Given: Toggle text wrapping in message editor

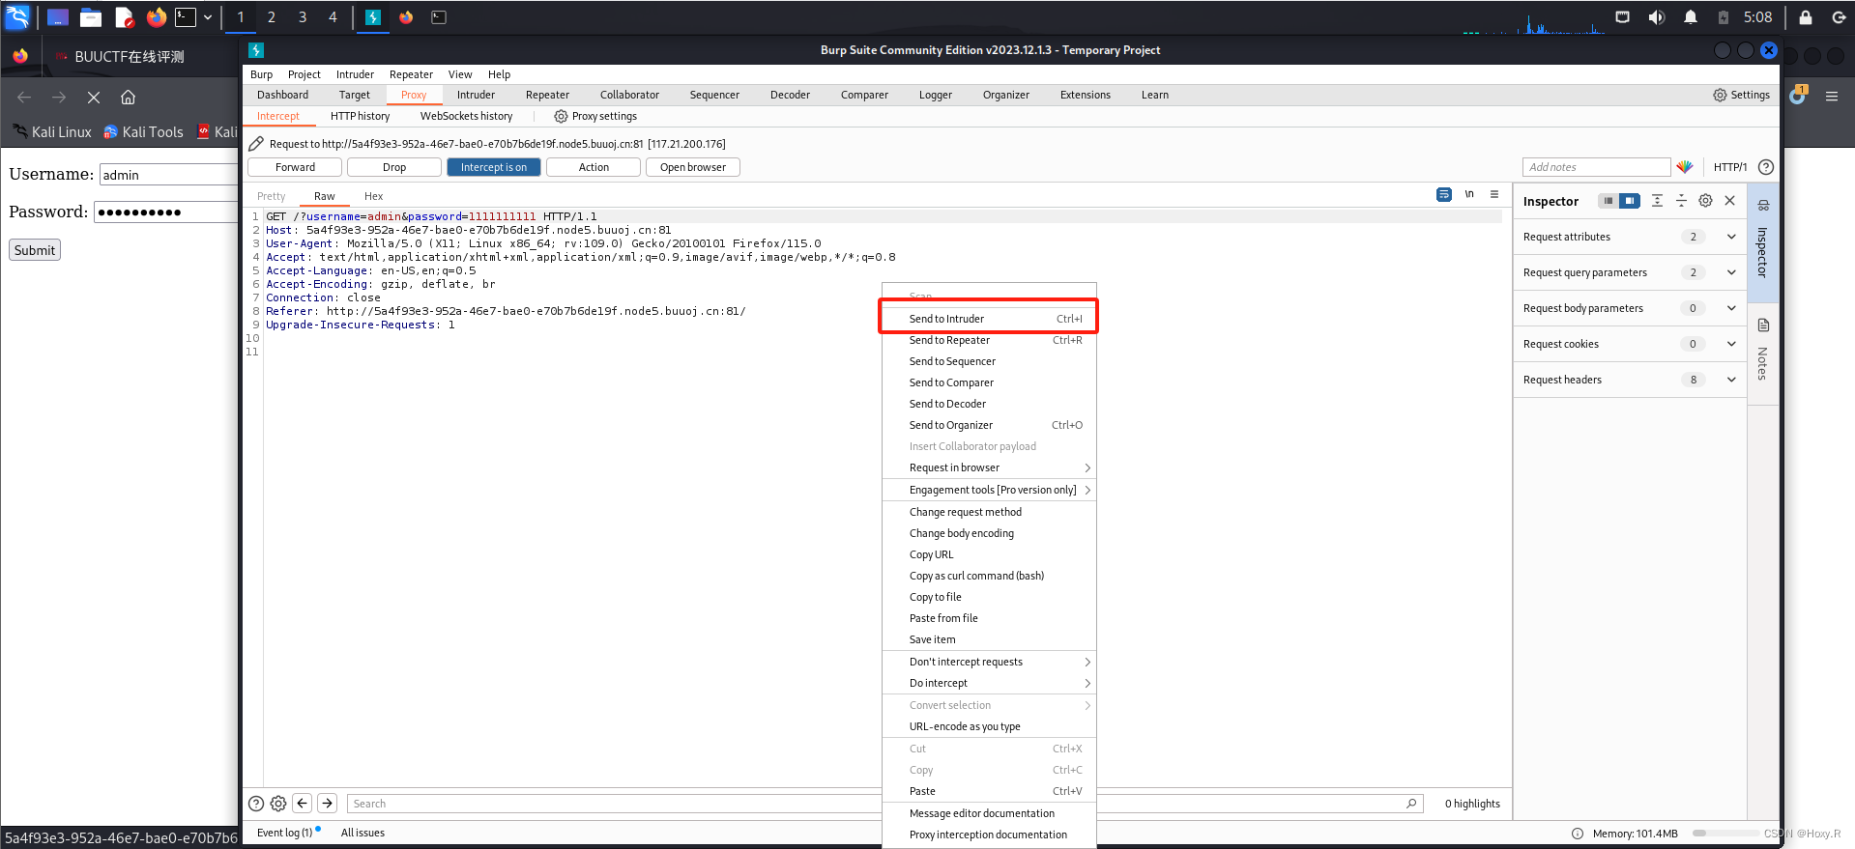Looking at the screenshot, I should point(1444,194).
